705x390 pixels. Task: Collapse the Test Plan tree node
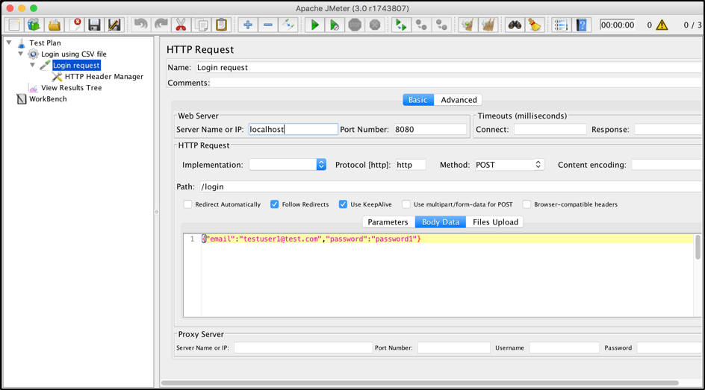point(9,43)
